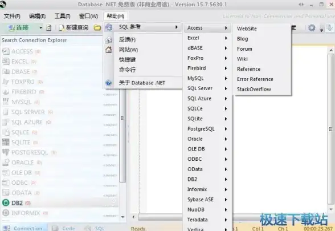The width and height of the screenshot is (335, 231).
Task: Click the 新建查询 toolbar button
Action: tap(73, 28)
